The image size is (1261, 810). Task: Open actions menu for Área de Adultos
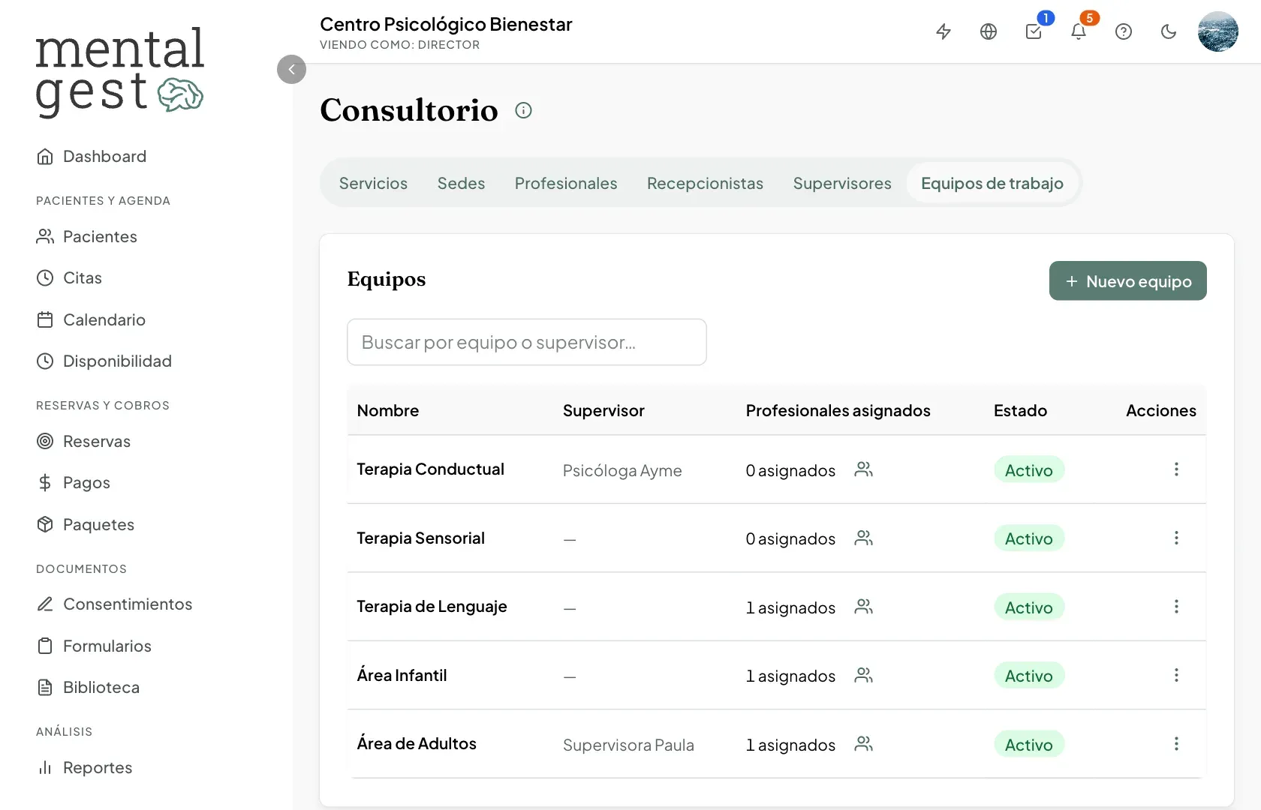coord(1176,744)
